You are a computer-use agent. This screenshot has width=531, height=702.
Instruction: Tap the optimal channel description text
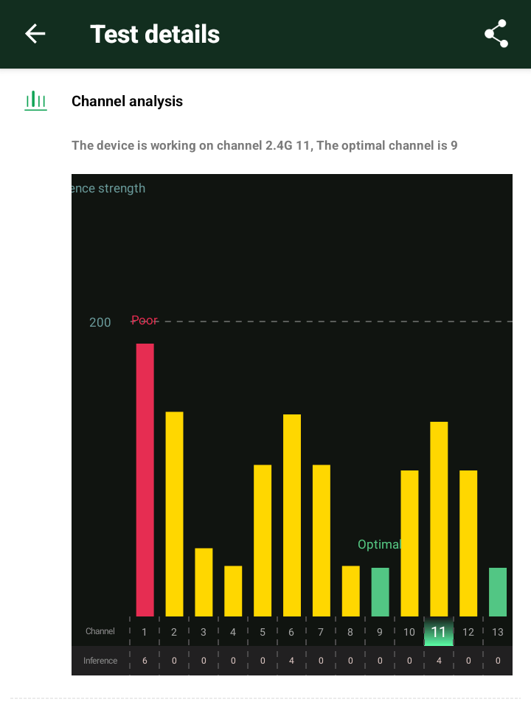[264, 145]
